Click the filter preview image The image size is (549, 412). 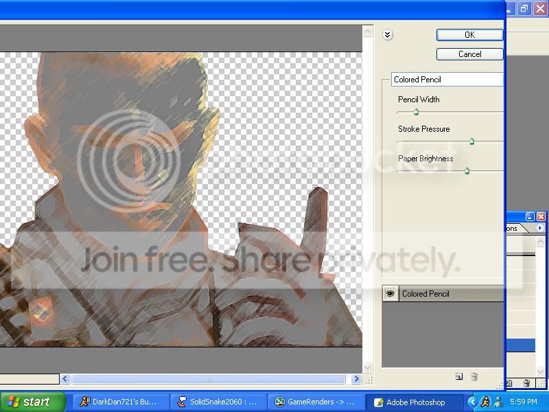coord(181,199)
